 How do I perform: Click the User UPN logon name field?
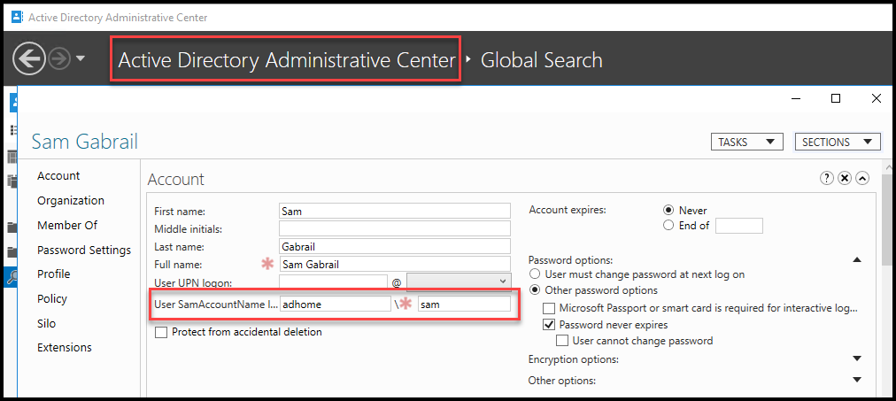(x=334, y=281)
